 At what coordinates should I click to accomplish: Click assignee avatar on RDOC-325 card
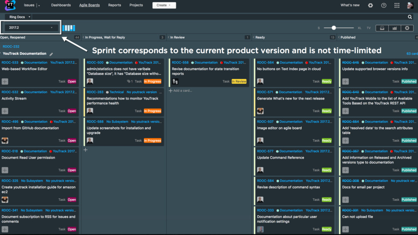pyautogui.click(x=5, y=200)
